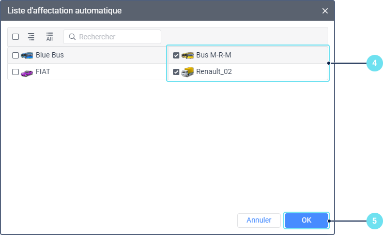Image resolution: width=383 pixels, height=235 pixels.
Task: Click the purple FIAT car icon
Action: pos(27,72)
